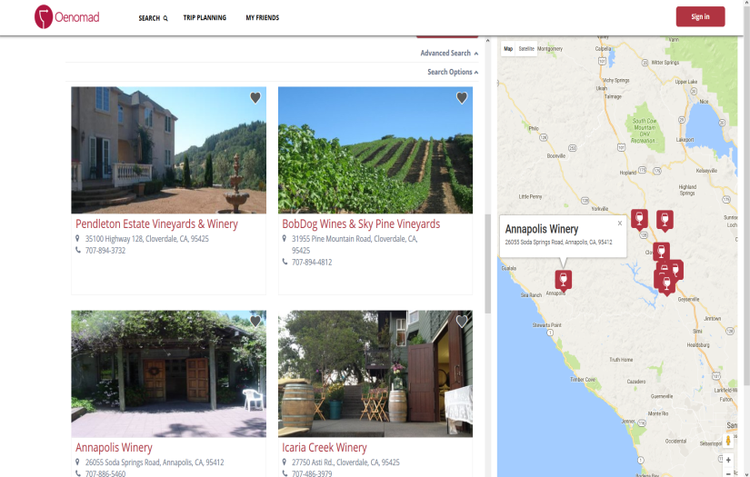Click location pin icon for Pendleton Estate
This screenshot has height=477, width=750.
coord(78,239)
